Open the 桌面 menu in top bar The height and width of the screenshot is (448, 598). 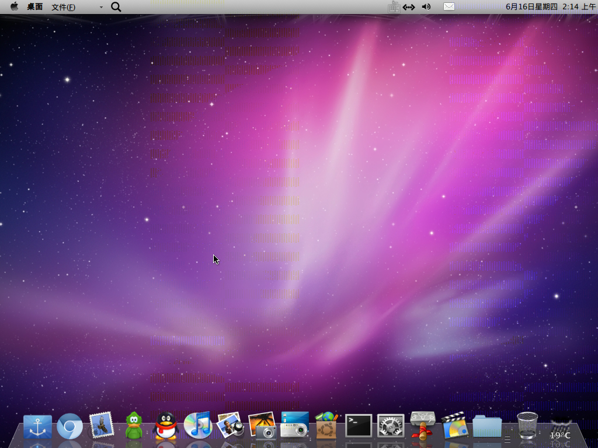pos(34,7)
